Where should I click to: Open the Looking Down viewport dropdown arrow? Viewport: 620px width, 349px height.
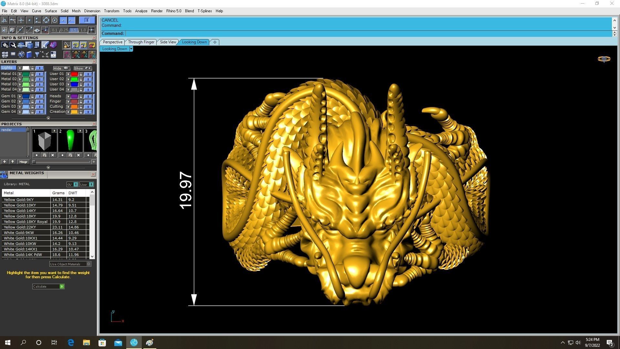click(x=131, y=49)
